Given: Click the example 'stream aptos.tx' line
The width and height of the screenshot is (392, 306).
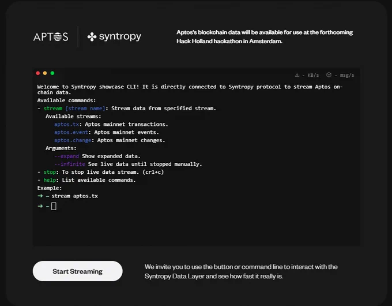Looking at the screenshot, I should point(68,196).
